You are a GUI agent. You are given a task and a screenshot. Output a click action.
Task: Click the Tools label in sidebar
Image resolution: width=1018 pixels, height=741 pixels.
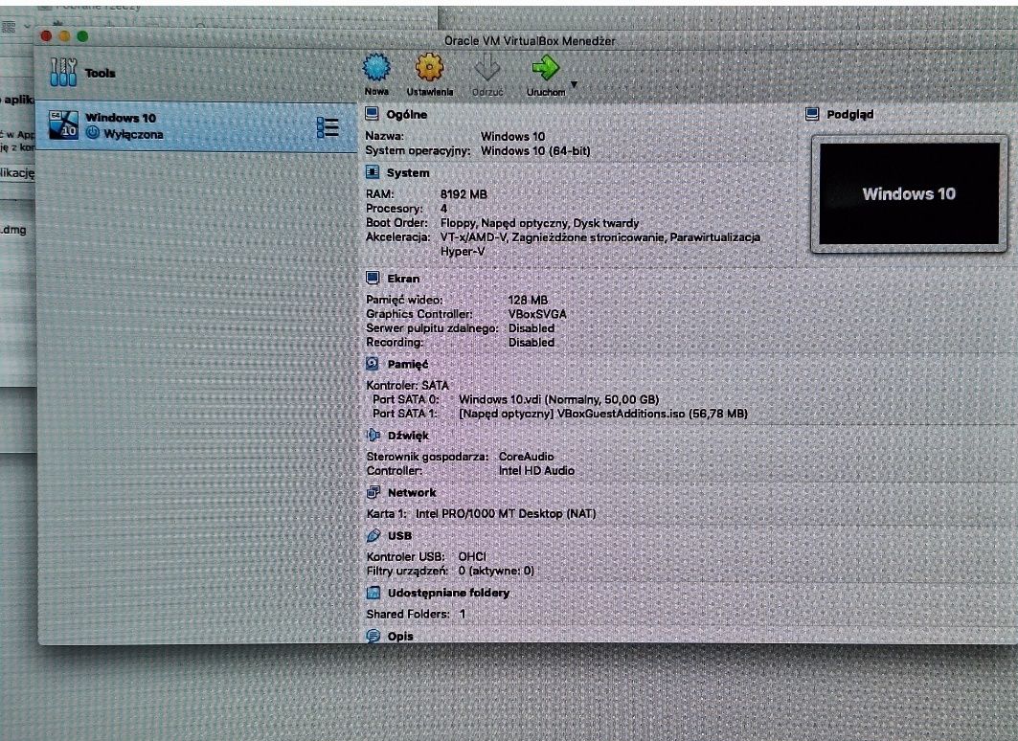pyautogui.click(x=100, y=74)
